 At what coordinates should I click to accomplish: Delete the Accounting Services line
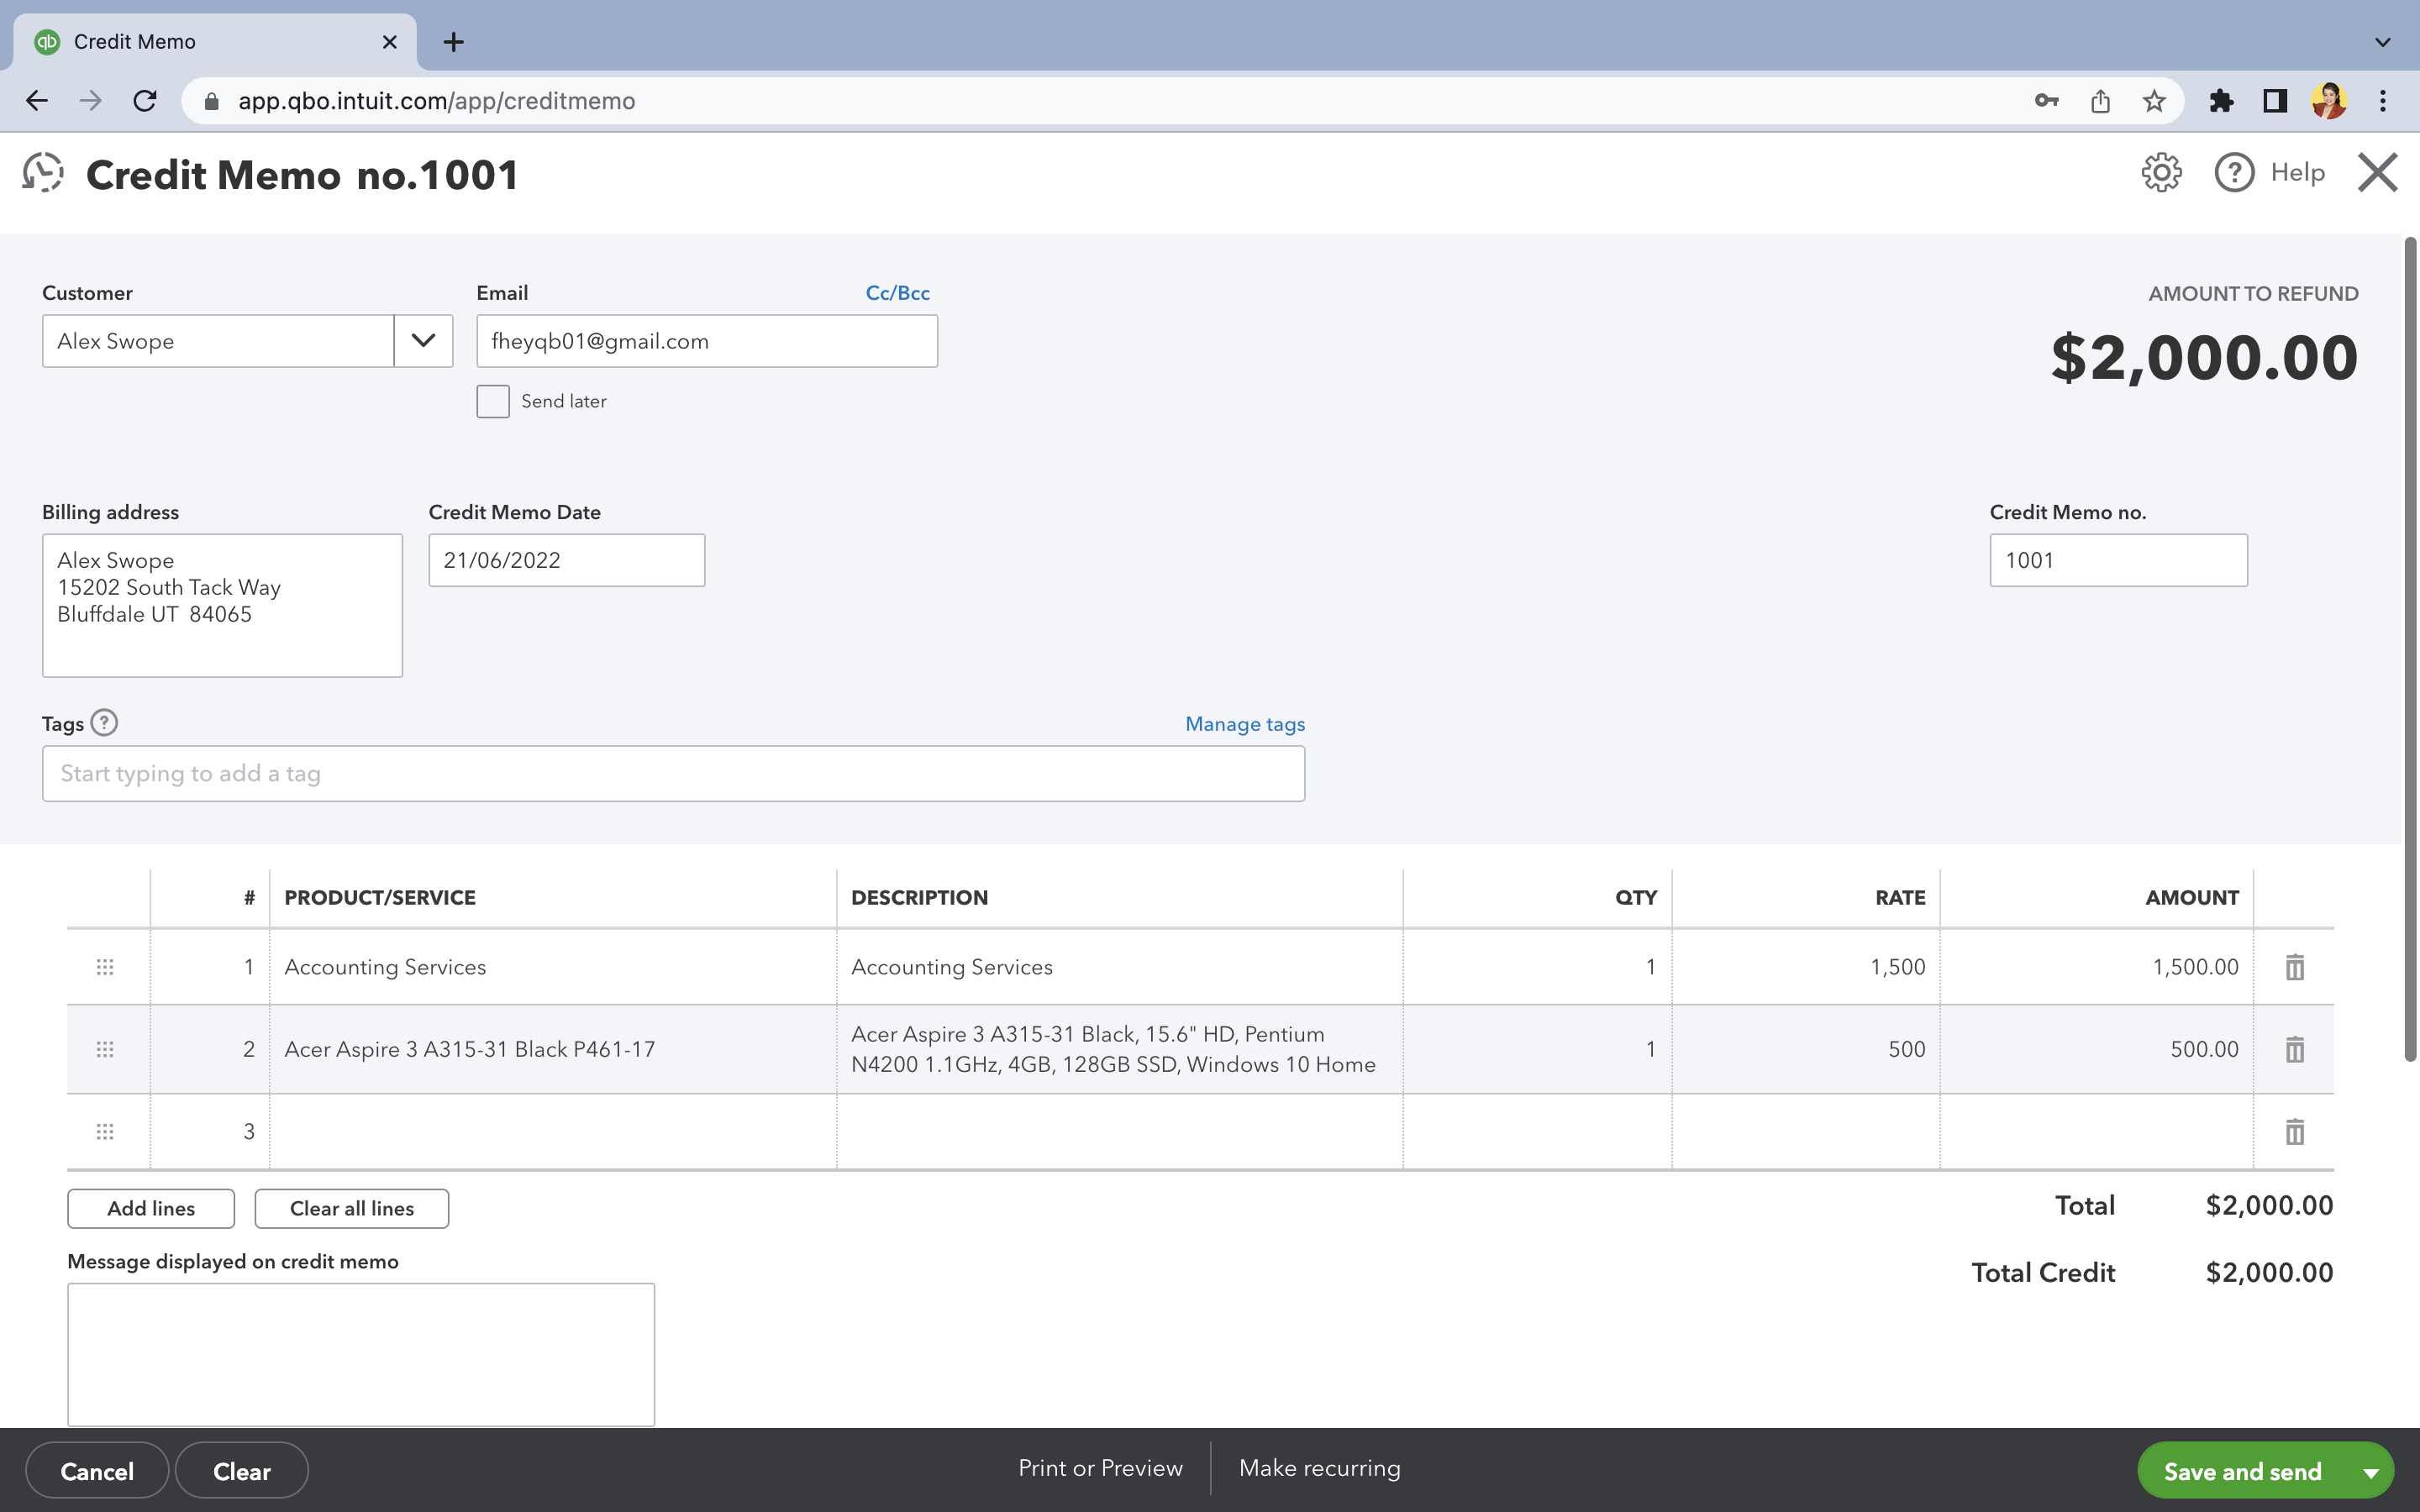click(2294, 967)
